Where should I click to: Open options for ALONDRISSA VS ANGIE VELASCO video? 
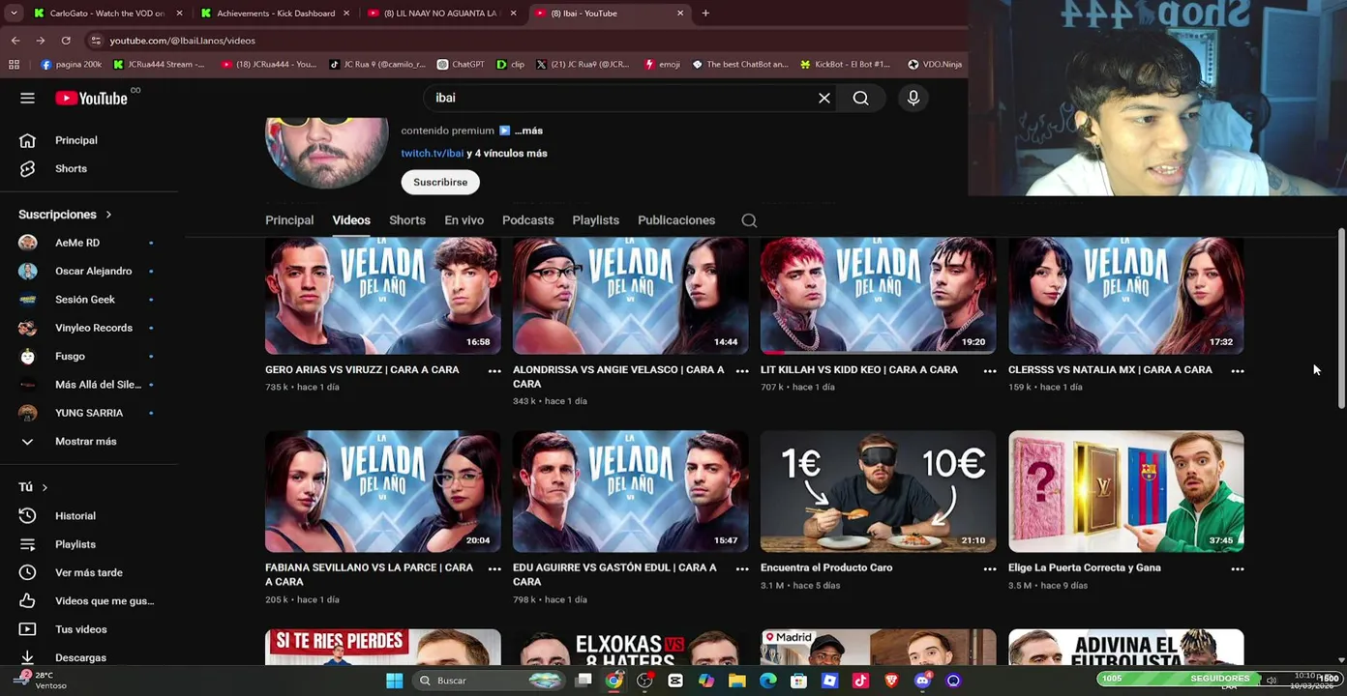coord(742,370)
